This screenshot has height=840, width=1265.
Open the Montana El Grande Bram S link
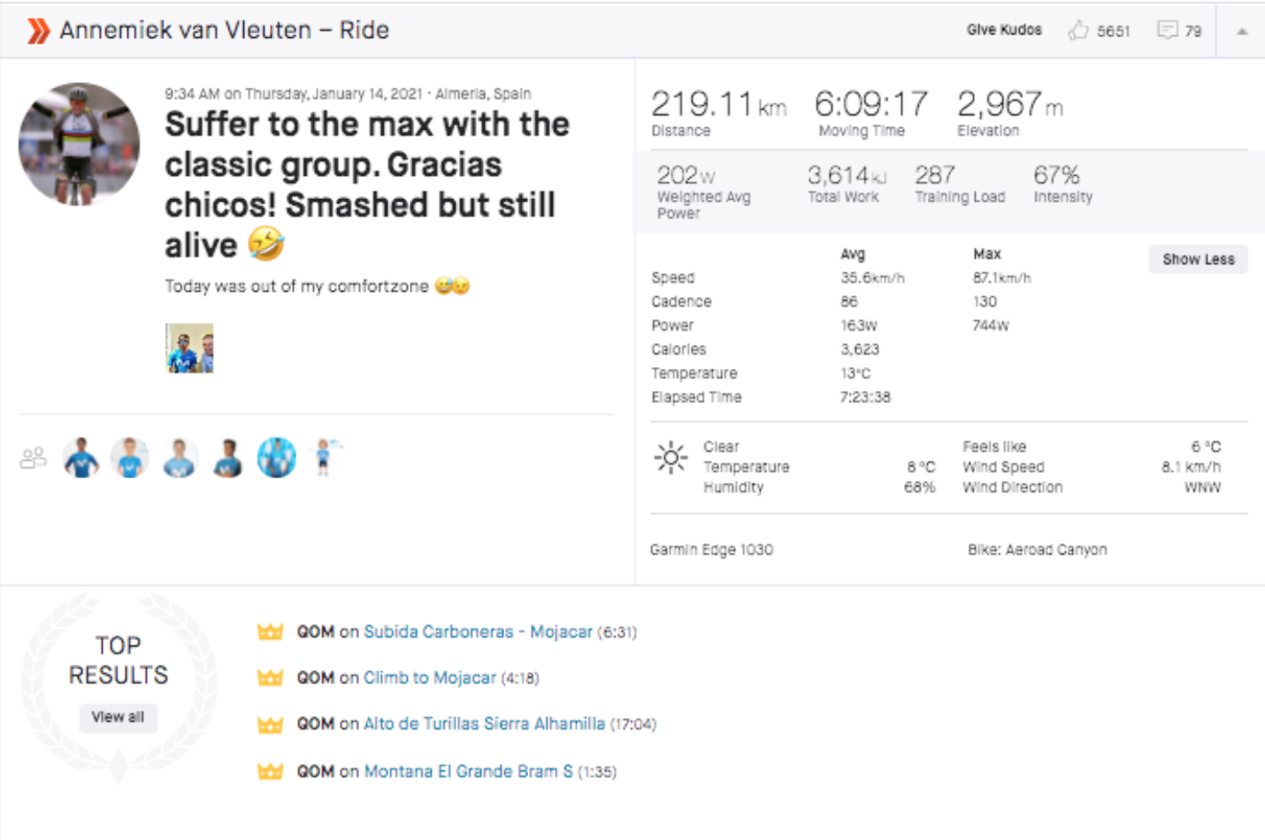pyautogui.click(x=468, y=771)
